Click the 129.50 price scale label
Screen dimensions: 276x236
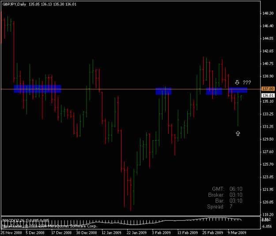[x=268, y=139]
